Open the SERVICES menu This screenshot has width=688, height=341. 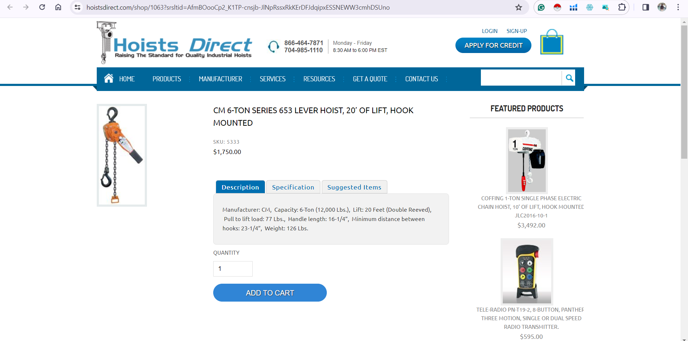click(273, 79)
